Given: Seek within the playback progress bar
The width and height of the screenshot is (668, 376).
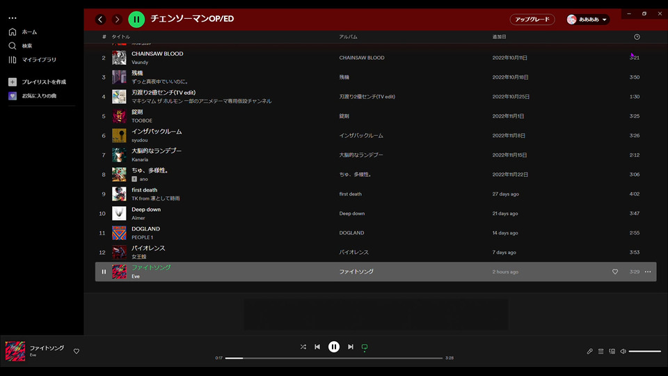Looking at the screenshot, I should [333, 358].
